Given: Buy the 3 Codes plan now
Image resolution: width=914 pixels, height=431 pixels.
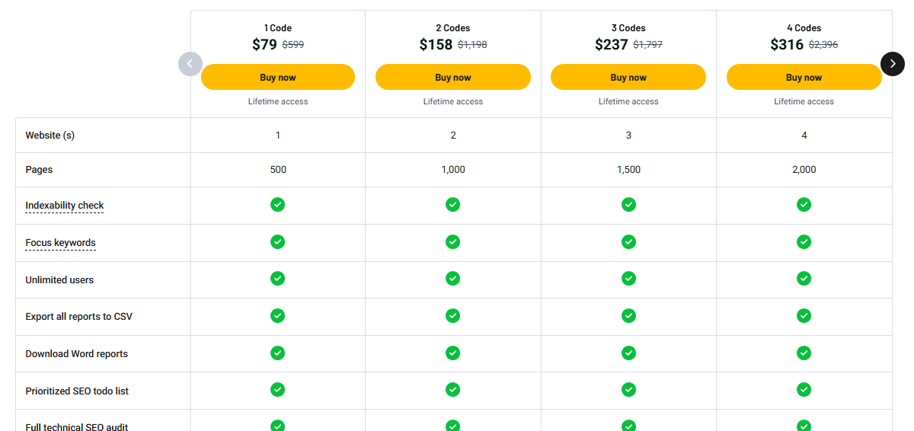Looking at the screenshot, I should (628, 77).
